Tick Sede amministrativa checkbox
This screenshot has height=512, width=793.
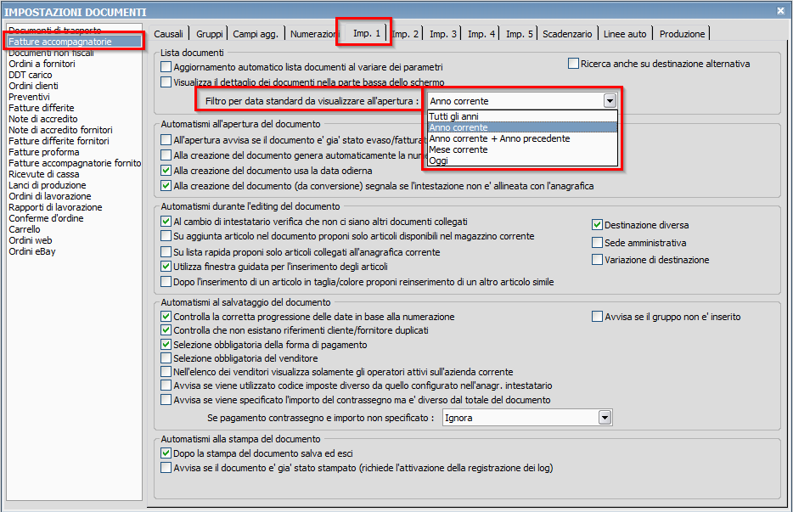pos(597,243)
